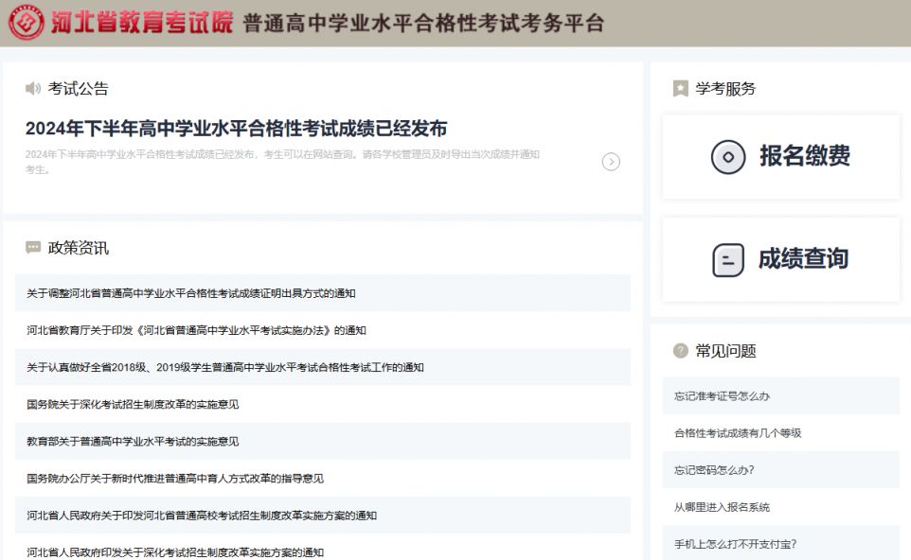Open 关于调整河北省普通高中学业水平合格性考试成绩证明出具方式的通知
911x560 pixels.
coord(323,293)
